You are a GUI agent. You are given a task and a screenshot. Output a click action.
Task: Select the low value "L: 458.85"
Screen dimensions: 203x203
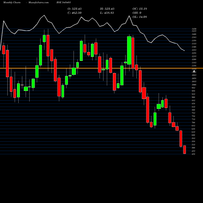[107, 13]
